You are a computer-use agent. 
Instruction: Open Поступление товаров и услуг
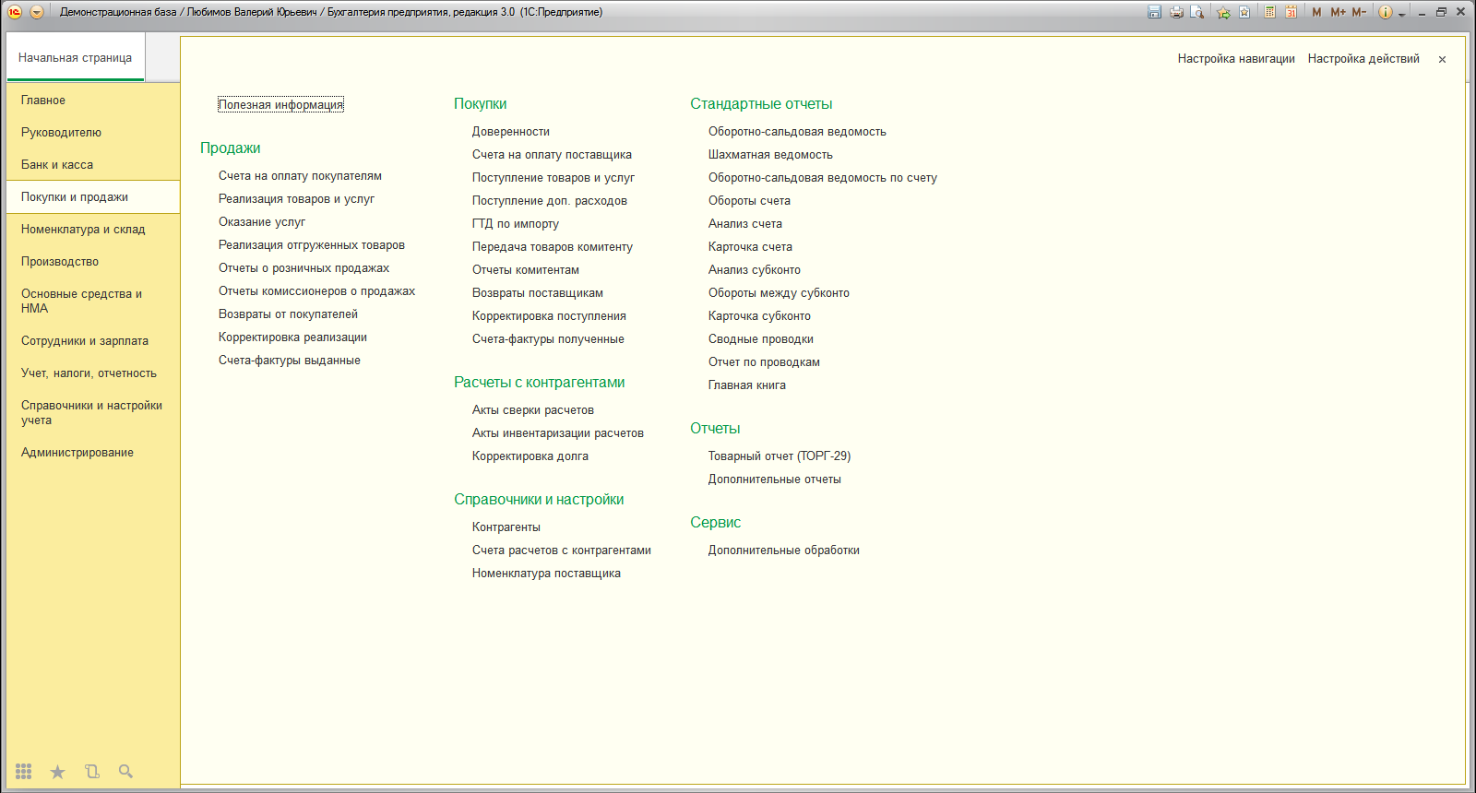553,177
